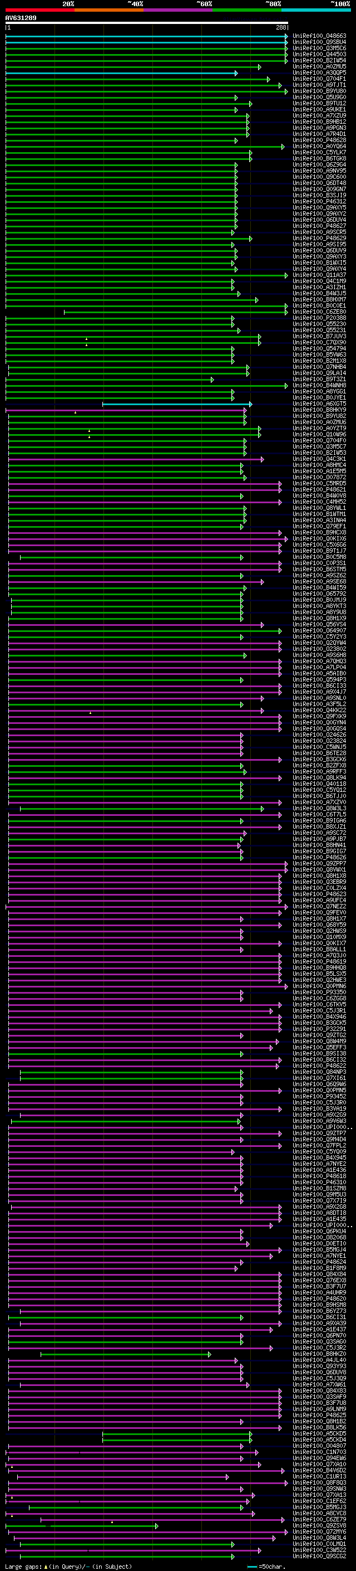Select hit UniRef100_Q3M5C6
This screenshot has width=356, height=1571.
tap(319, 48)
